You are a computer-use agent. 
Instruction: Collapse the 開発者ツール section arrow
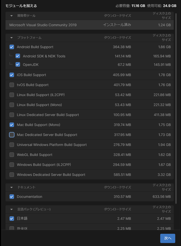click(12, 16)
